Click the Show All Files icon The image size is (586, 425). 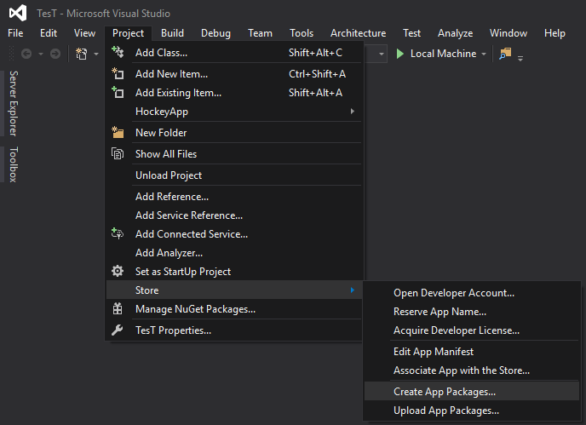click(x=118, y=154)
